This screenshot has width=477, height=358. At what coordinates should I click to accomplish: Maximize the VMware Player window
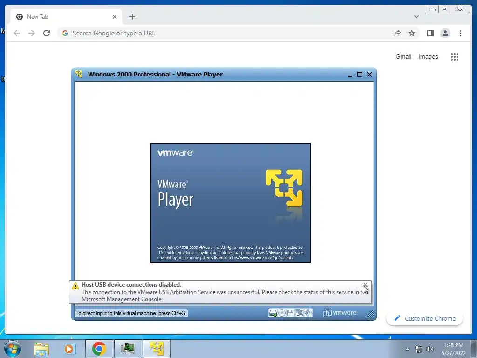(x=360, y=74)
